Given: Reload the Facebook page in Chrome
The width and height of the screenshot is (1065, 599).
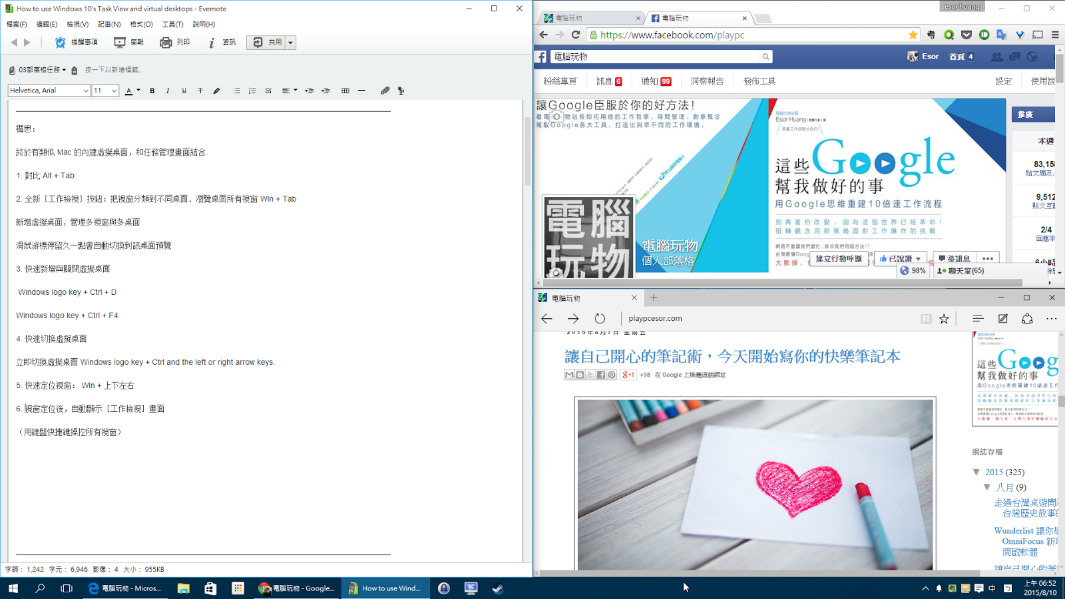Looking at the screenshot, I should pos(576,35).
